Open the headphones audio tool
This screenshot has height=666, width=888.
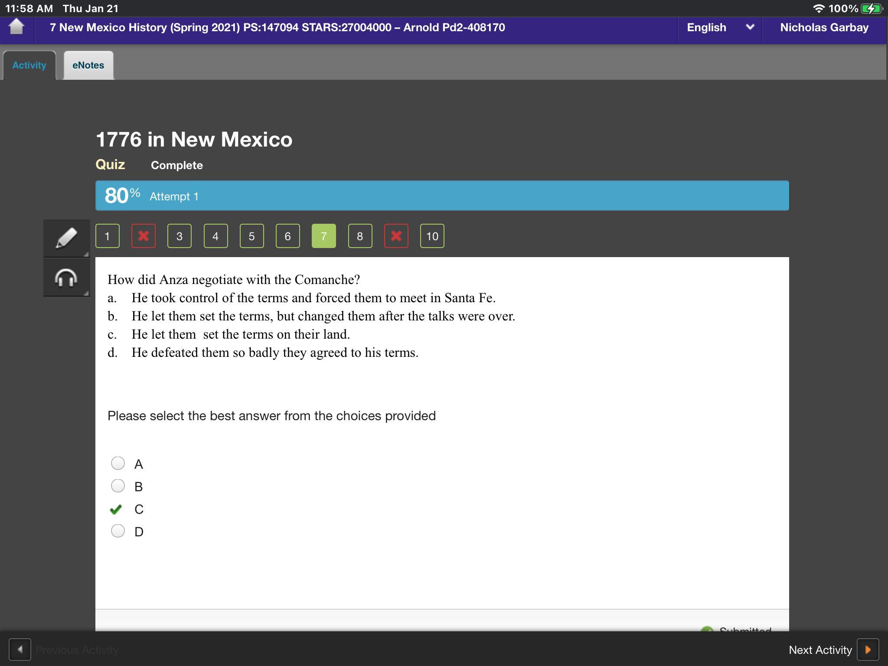coord(66,277)
